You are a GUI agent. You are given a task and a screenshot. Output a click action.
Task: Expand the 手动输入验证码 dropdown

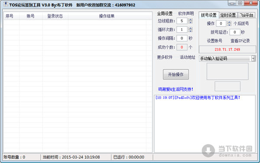point(253,59)
